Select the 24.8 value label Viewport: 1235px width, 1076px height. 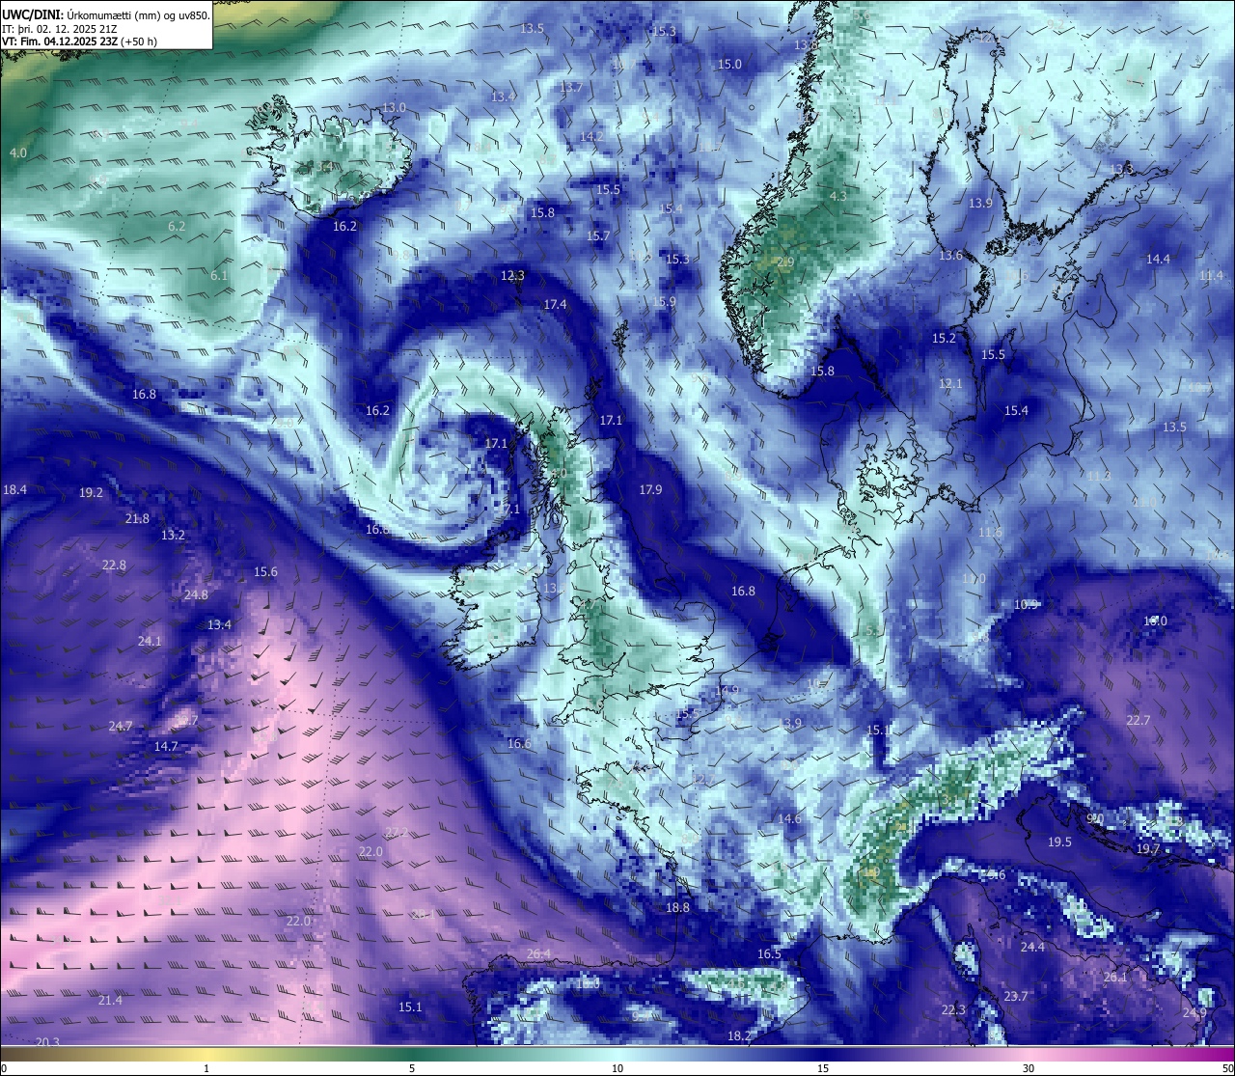(196, 595)
